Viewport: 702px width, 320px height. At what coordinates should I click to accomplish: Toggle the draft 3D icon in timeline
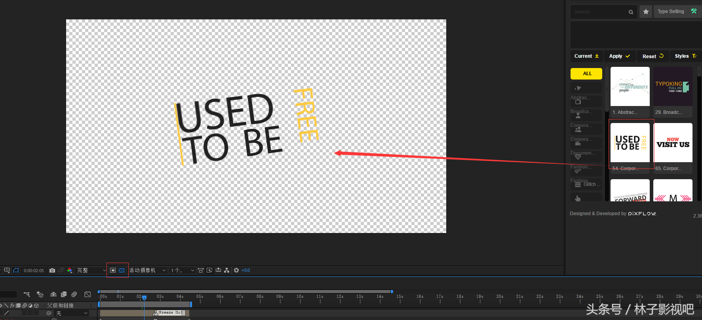(40, 294)
